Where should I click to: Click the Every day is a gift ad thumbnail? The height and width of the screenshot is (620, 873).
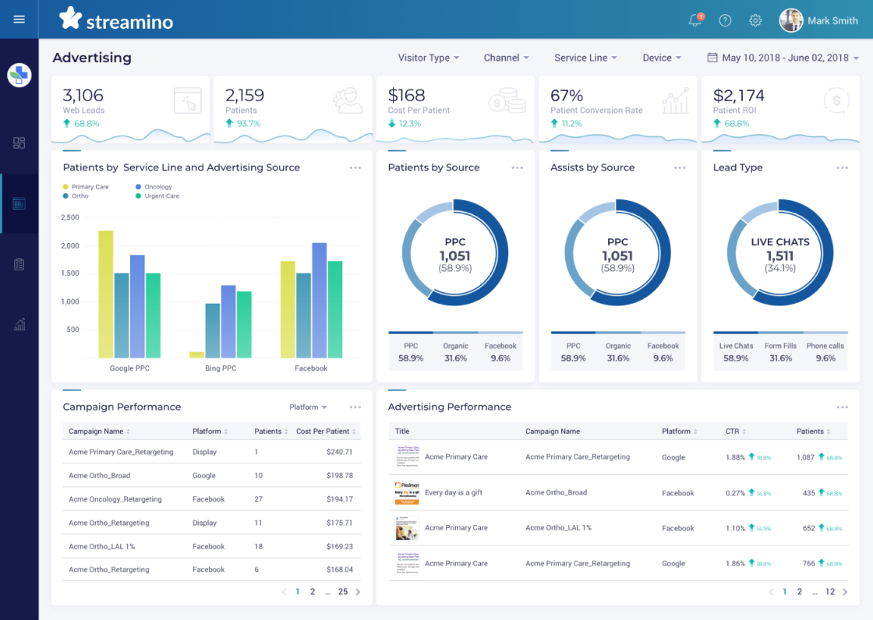pos(407,493)
